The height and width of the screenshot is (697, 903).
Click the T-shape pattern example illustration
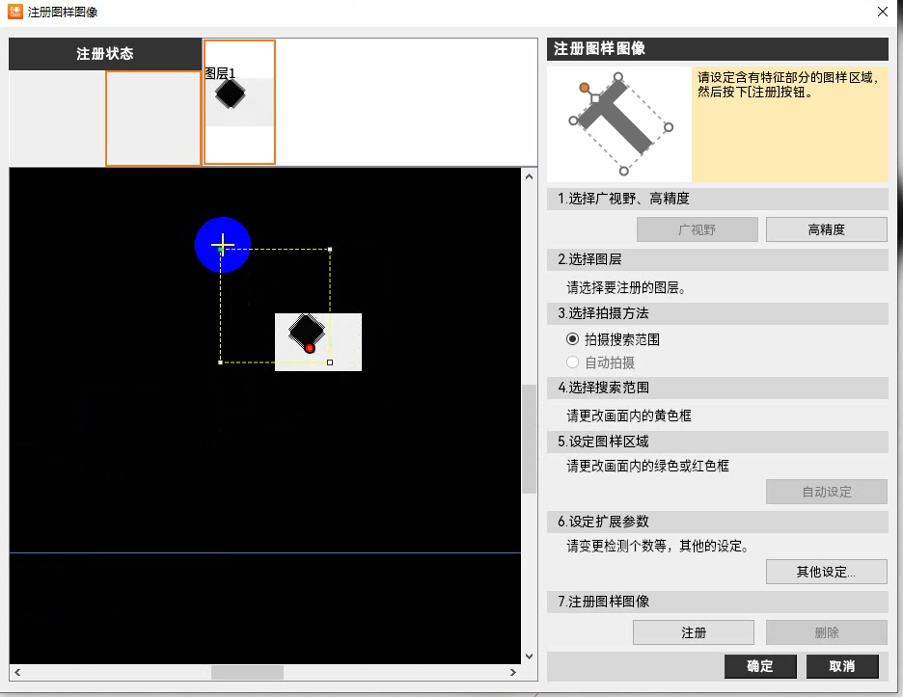[x=619, y=124]
